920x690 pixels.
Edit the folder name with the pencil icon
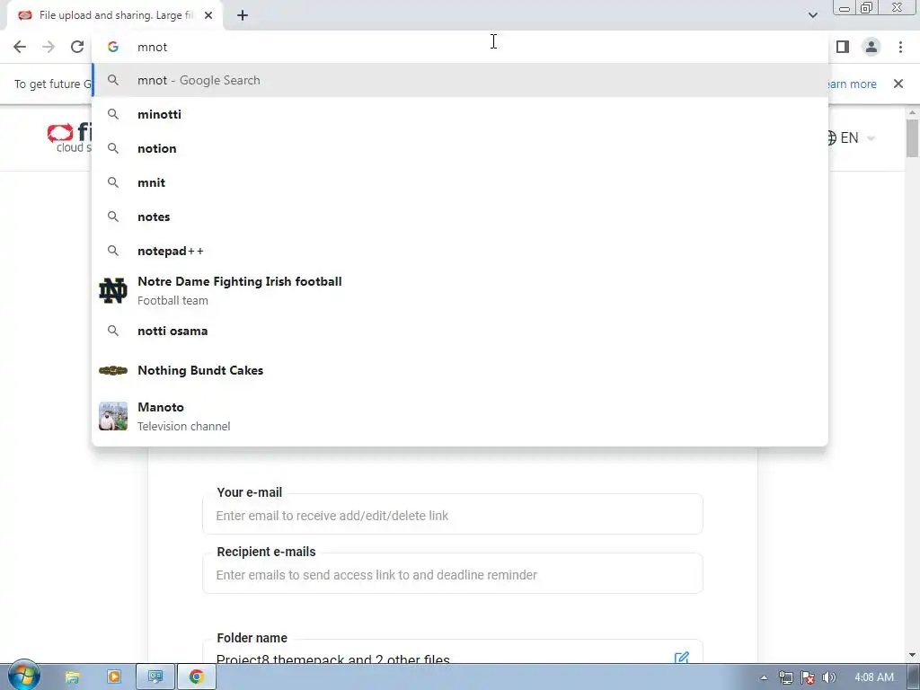pyautogui.click(x=681, y=657)
